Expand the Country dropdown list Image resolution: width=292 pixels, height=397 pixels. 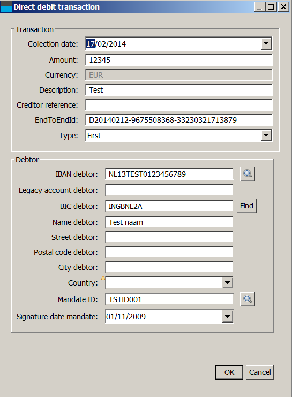tap(227, 282)
